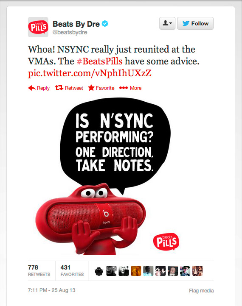Favorite this tweet with the star
The image size is (242, 306).
101,88
